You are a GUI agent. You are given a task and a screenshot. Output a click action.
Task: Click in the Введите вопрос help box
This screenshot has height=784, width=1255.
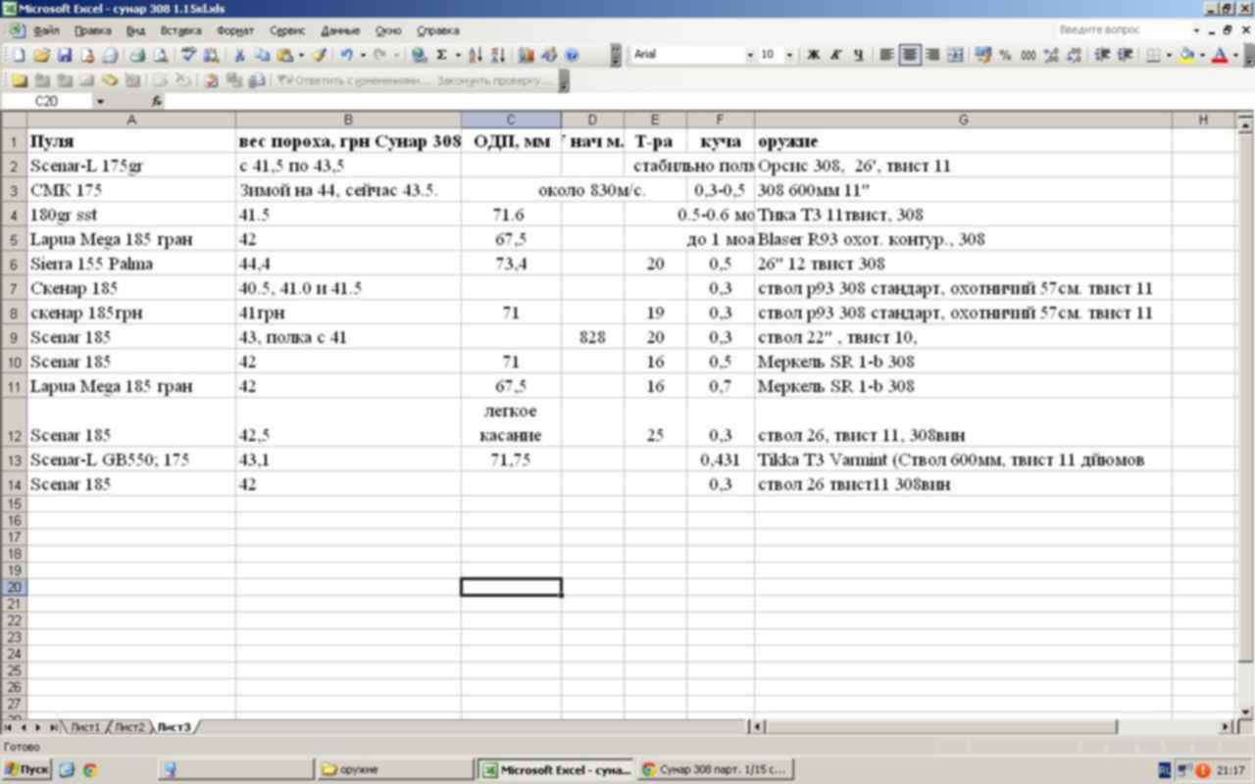tap(1126, 30)
